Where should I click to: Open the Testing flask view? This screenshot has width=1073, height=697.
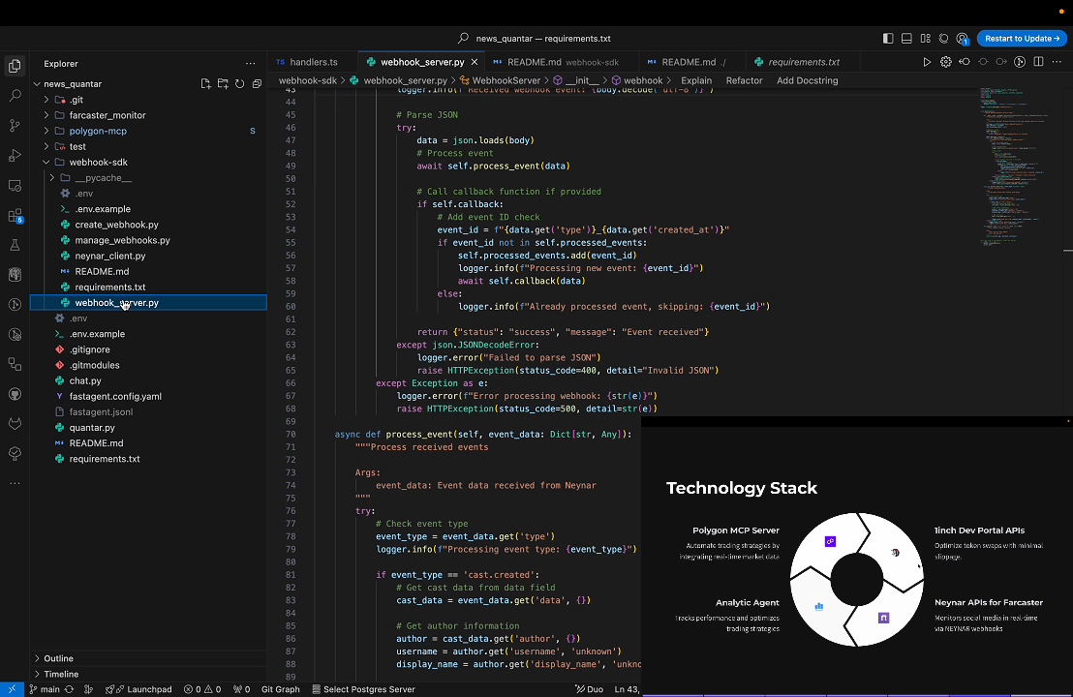tap(15, 245)
